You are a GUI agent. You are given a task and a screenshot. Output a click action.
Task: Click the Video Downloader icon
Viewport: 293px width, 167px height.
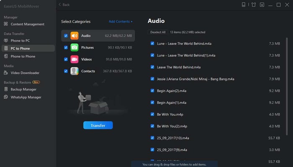pyautogui.click(x=6, y=73)
